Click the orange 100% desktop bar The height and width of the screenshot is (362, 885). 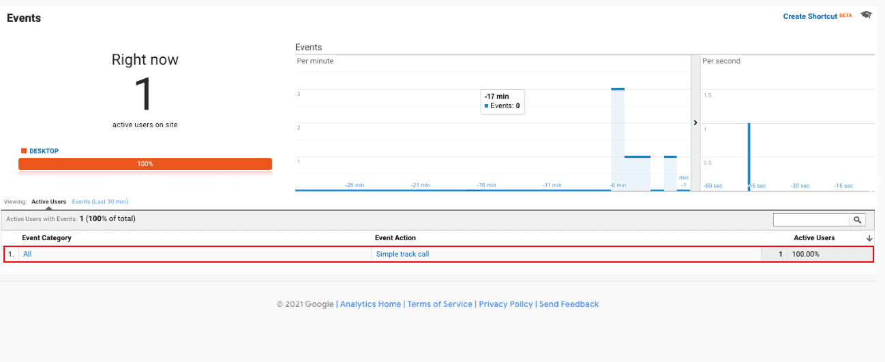click(x=145, y=164)
